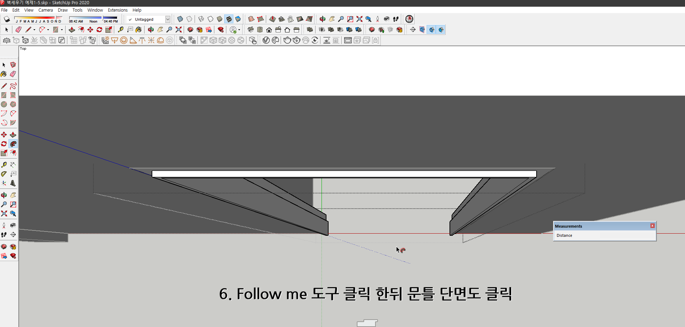
Task: Activate the Orbit tool
Action: coord(151,30)
